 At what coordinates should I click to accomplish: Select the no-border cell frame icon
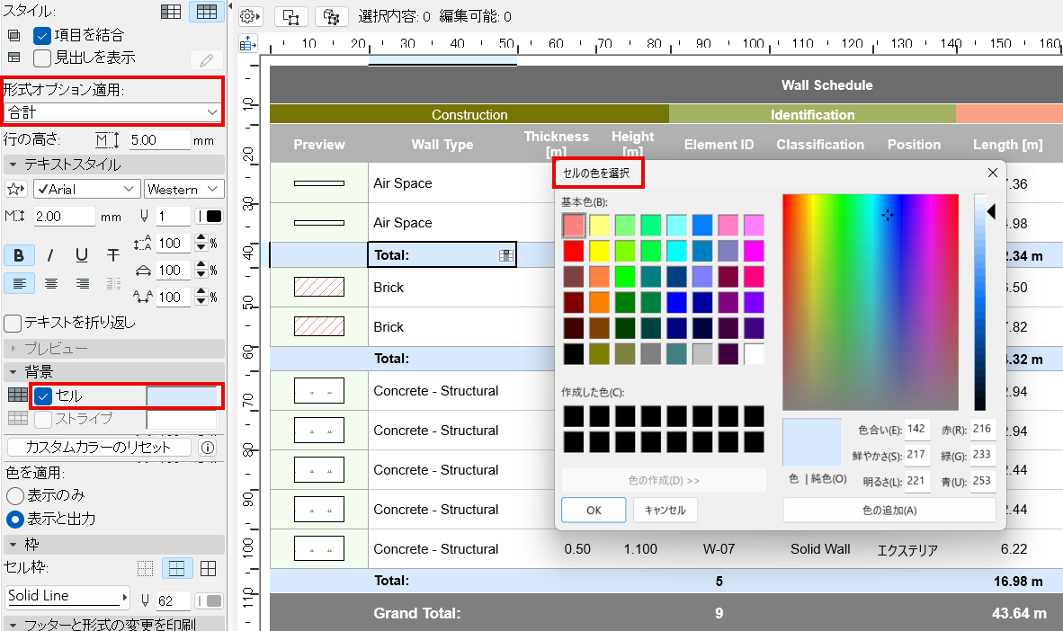pyautogui.click(x=145, y=569)
